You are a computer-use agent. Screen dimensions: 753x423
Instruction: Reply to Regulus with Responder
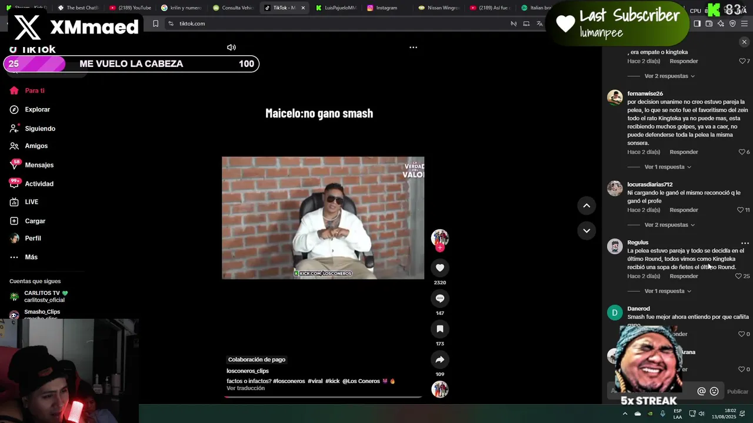pos(684,276)
